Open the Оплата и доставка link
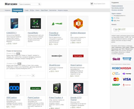 tap(117, 10)
